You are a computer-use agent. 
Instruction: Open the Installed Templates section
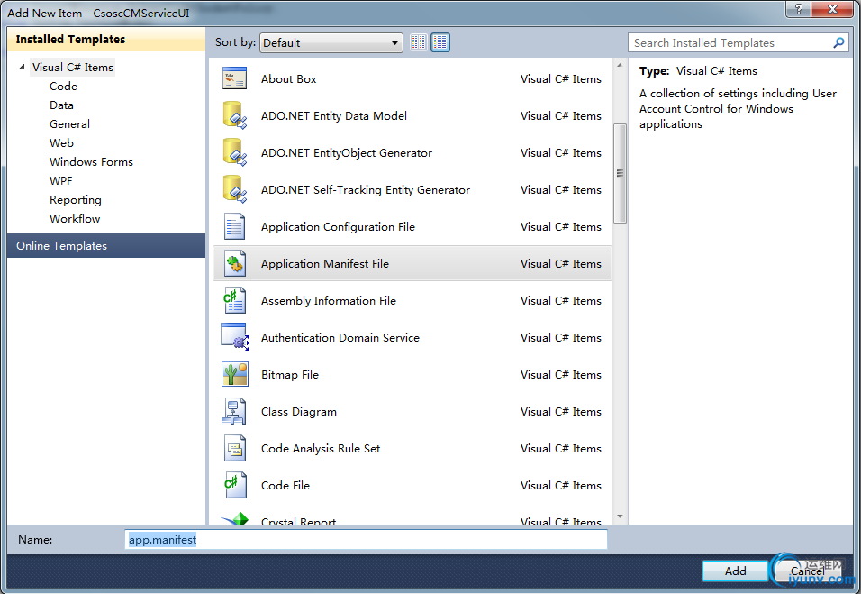click(x=106, y=40)
